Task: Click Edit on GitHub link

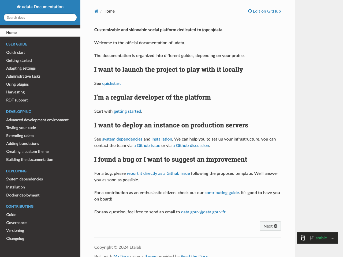Action: click(264, 11)
